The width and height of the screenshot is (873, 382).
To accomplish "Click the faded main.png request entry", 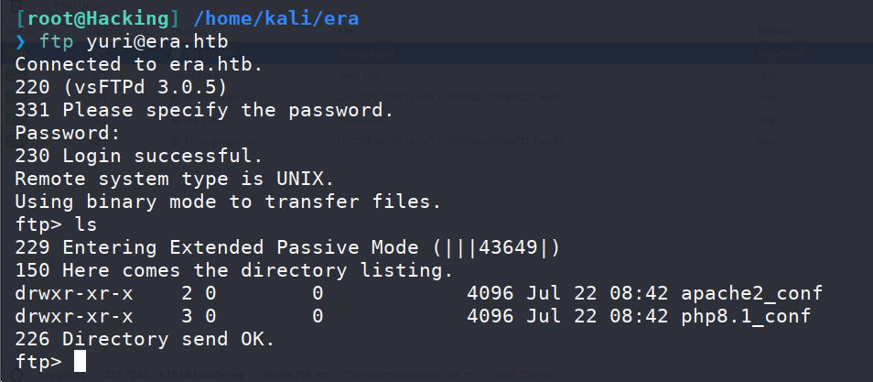I will 359,75.
